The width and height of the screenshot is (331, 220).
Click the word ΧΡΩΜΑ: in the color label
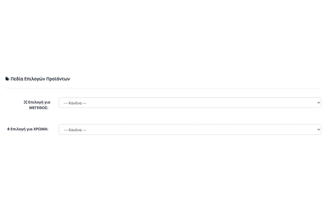41,129
